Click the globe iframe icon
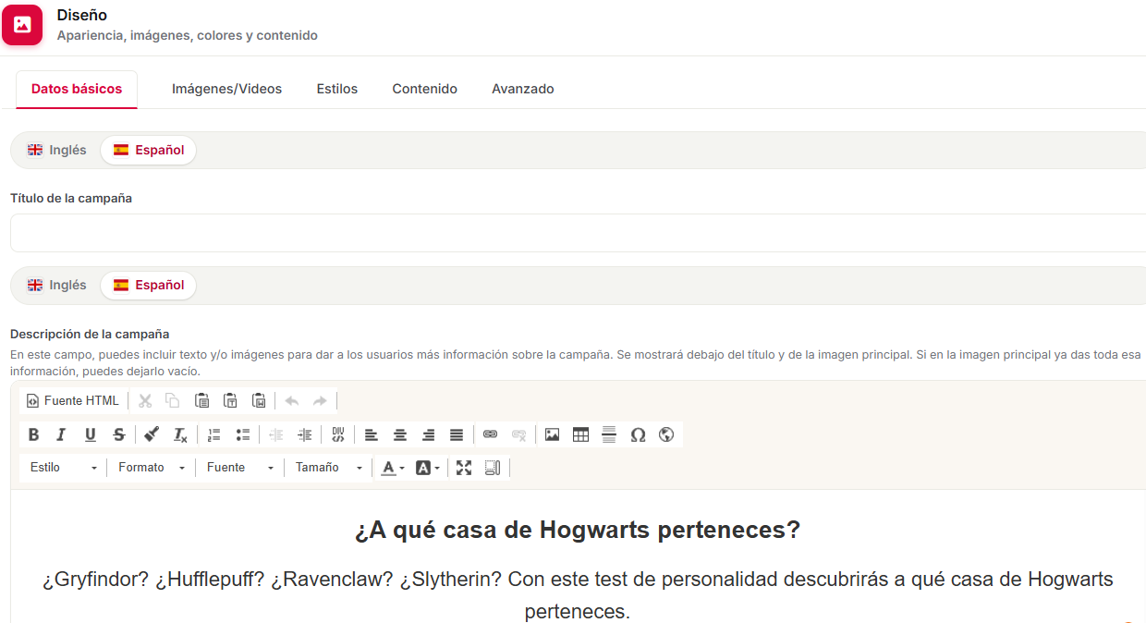Viewport: 1146px width, 623px height. click(666, 434)
